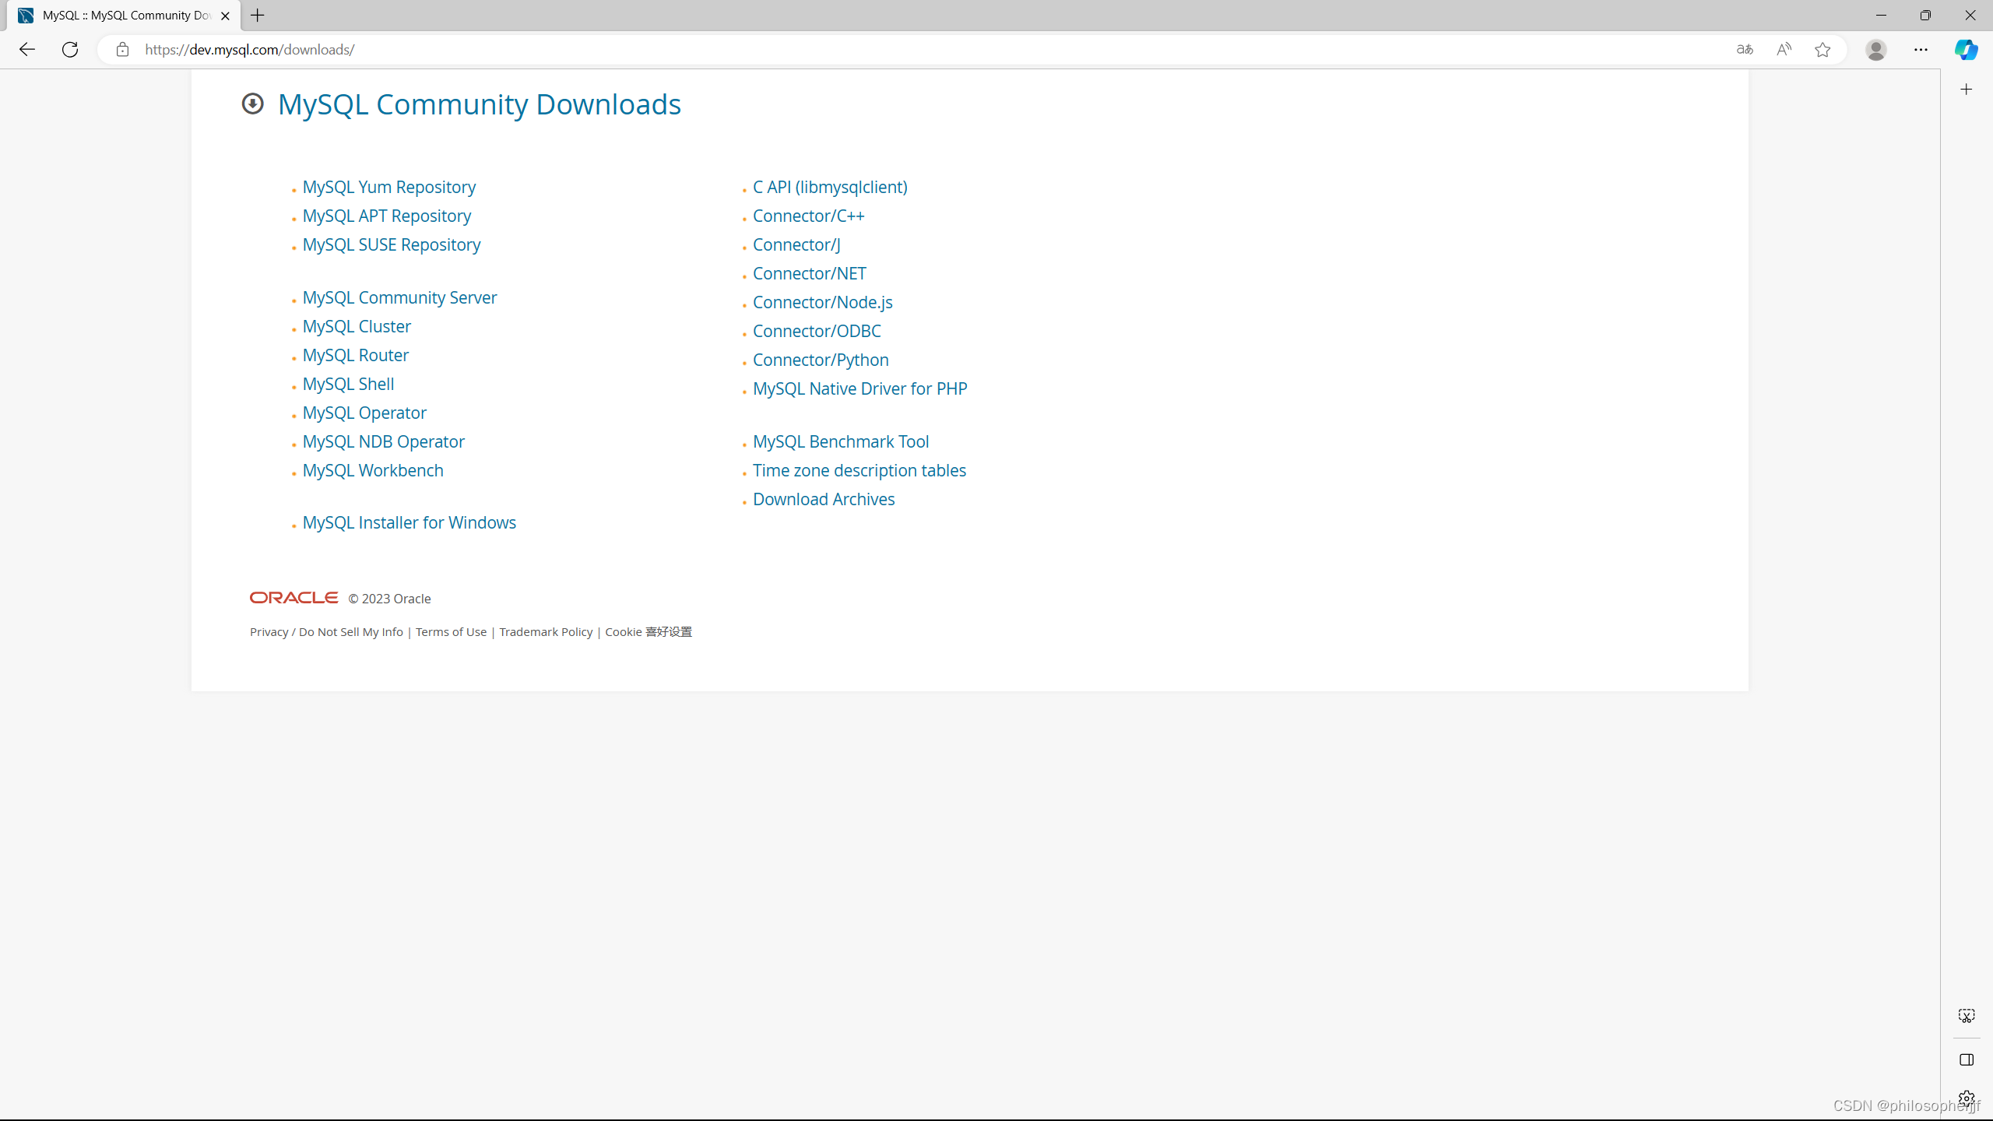Launch the Copilot sidebar icon
Viewport: 1993px width, 1121px height.
coord(1966,50)
